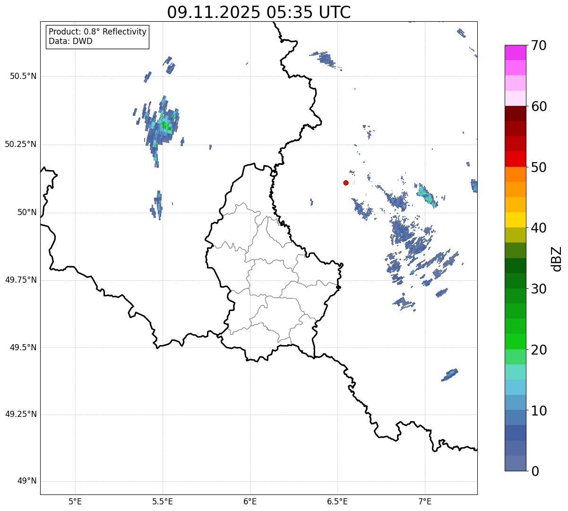Pick the dark maroon colorbar swatch just below 60

pyautogui.click(x=515, y=113)
